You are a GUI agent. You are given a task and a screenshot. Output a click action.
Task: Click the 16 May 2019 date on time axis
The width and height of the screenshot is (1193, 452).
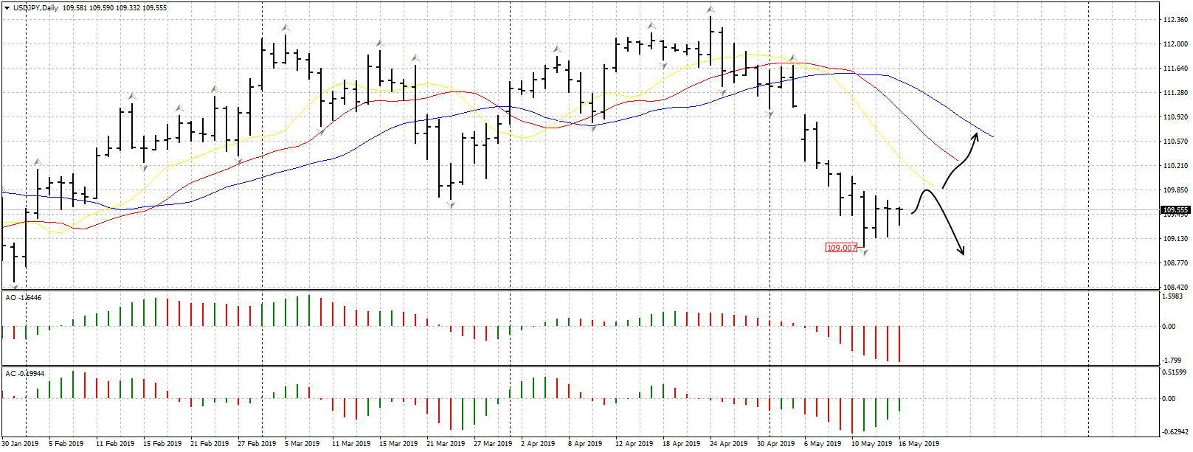click(x=919, y=444)
